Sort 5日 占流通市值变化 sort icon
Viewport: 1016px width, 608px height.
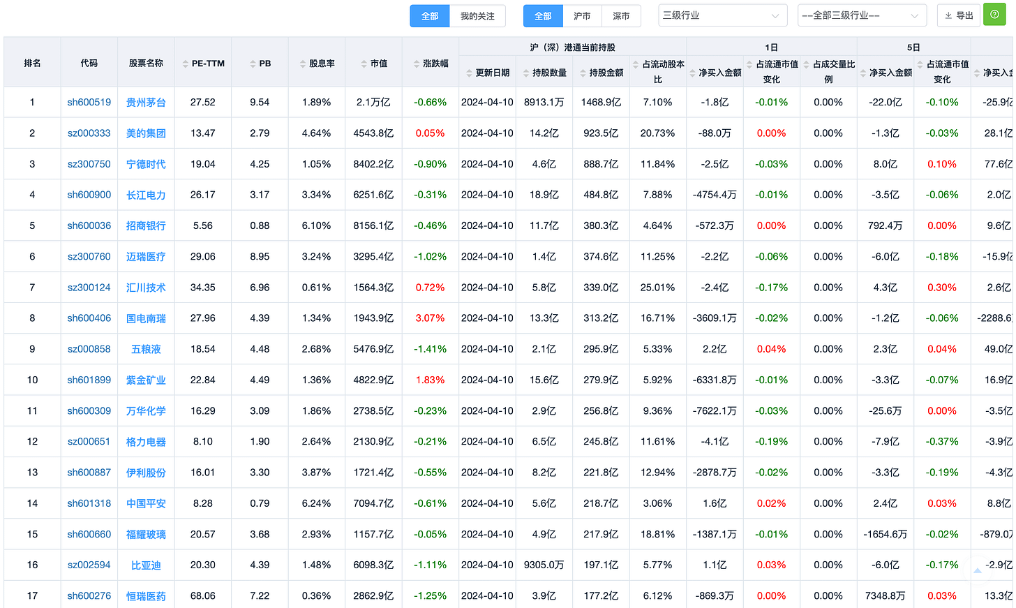pyautogui.click(x=920, y=64)
